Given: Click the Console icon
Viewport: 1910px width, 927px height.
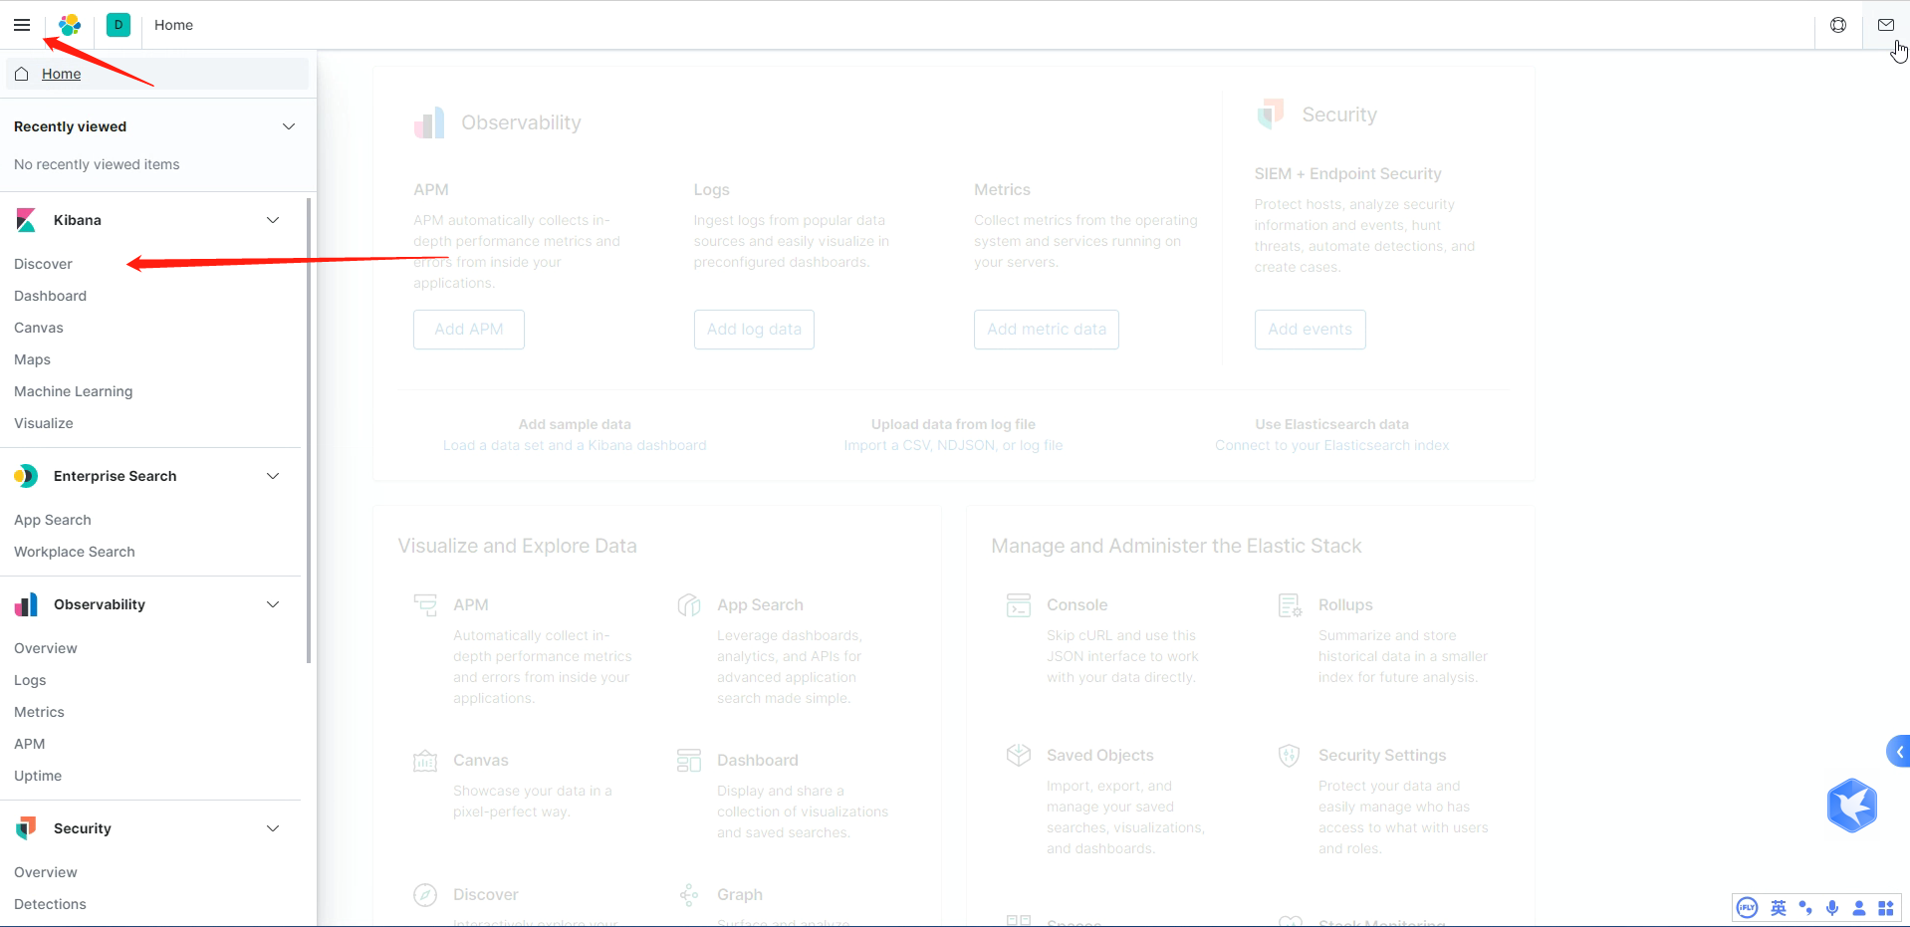Looking at the screenshot, I should [1019, 605].
